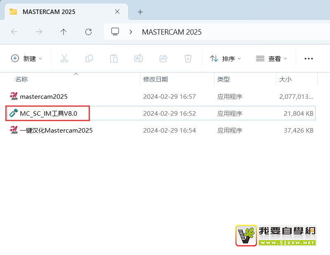
Task: Click the Copy icon in toolbar
Action: tap(89, 58)
